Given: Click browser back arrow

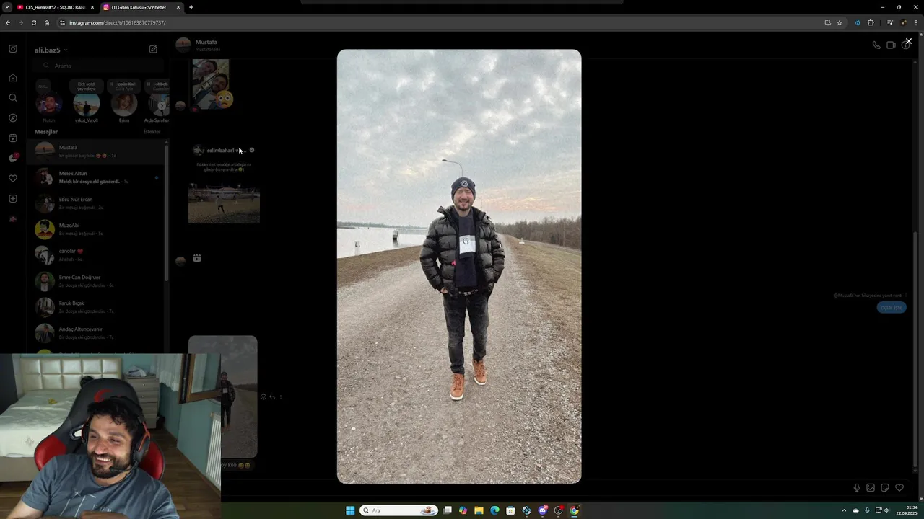Looking at the screenshot, I should click(8, 22).
